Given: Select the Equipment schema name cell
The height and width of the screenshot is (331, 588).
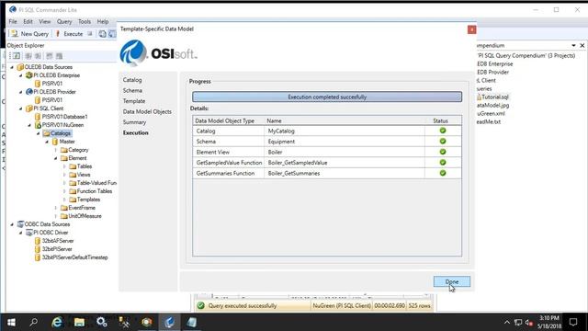Looking at the screenshot, I should point(282,142).
